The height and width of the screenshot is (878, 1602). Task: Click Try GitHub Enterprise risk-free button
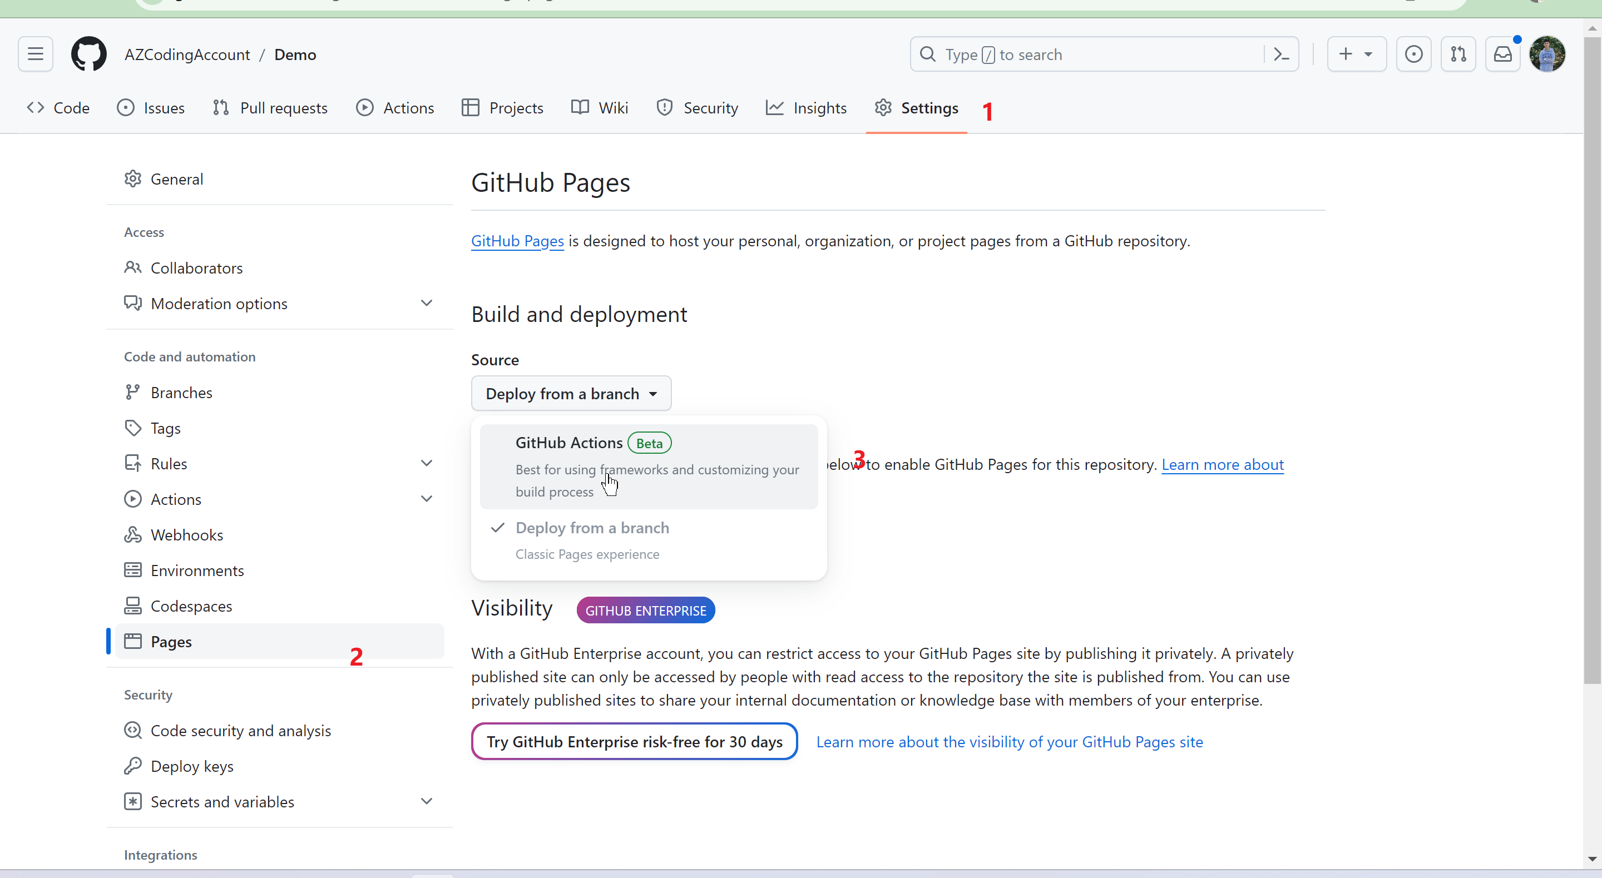[634, 741]
